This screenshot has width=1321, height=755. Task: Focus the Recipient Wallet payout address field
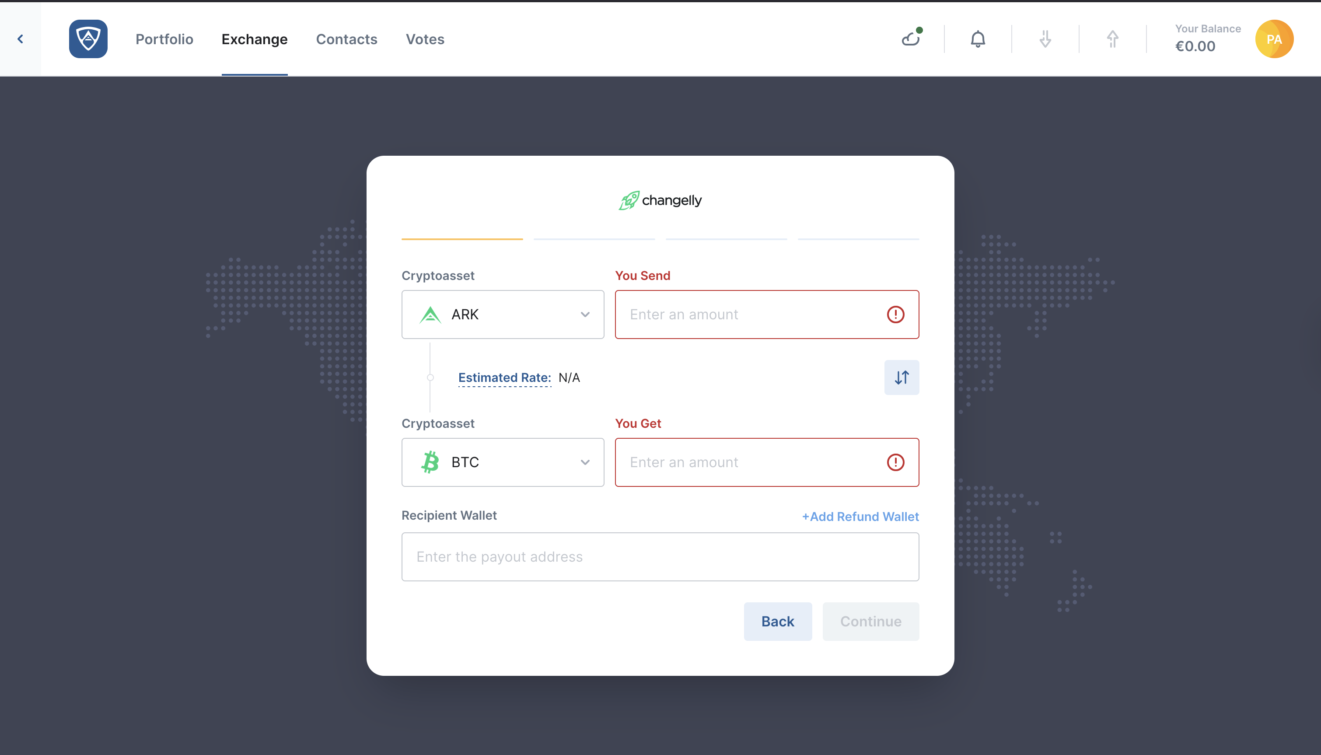660,556
